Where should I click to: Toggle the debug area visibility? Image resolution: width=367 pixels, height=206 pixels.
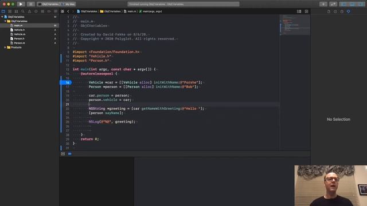point(352,4)
